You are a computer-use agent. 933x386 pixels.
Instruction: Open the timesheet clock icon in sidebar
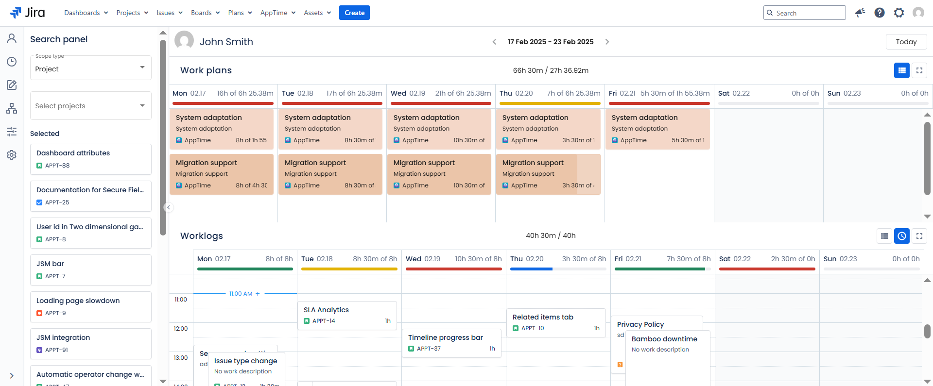(x=12, y=62)
